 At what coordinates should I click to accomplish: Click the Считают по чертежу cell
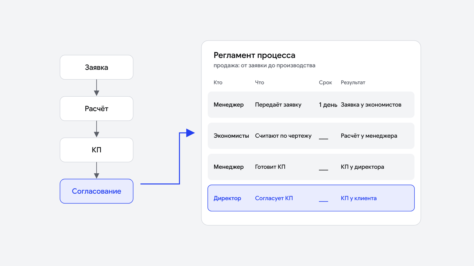pyautogui.click(x=283, y=136)
